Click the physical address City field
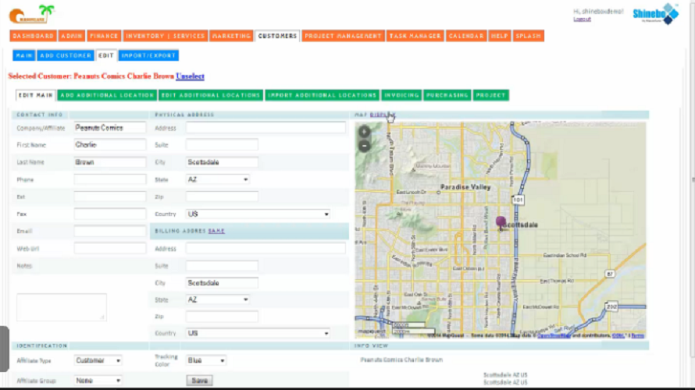 (x=222, y=162)
